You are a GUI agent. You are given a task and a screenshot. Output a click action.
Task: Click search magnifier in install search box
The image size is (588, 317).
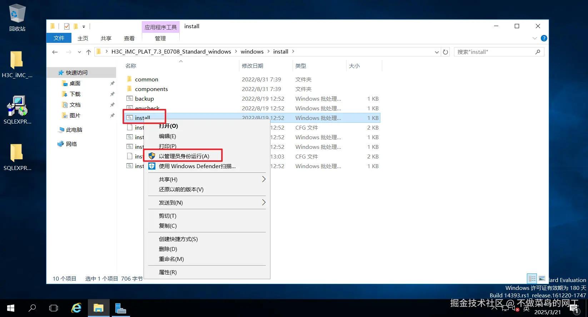538,52
